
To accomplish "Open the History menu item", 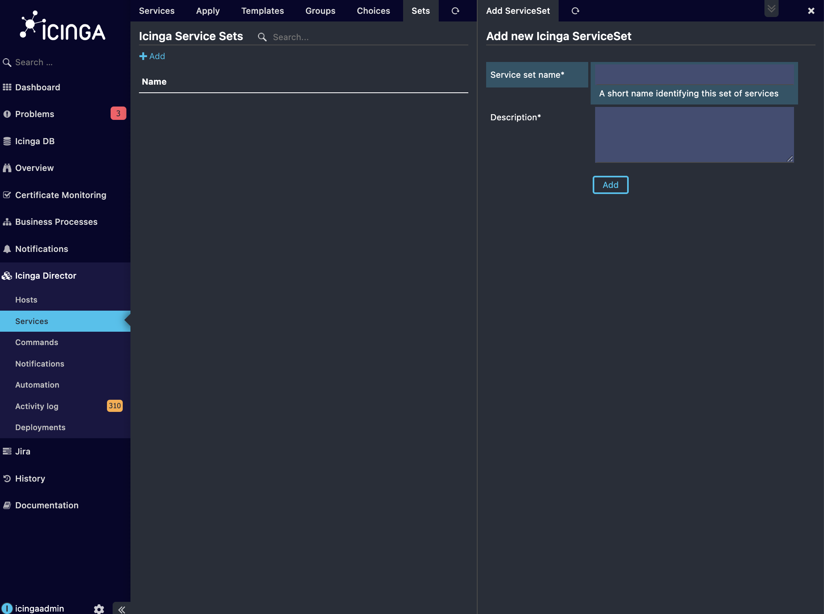I will pyautogui.click(x=65, y=478).
